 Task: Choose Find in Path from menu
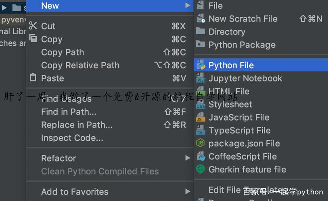tap(69, 112)
